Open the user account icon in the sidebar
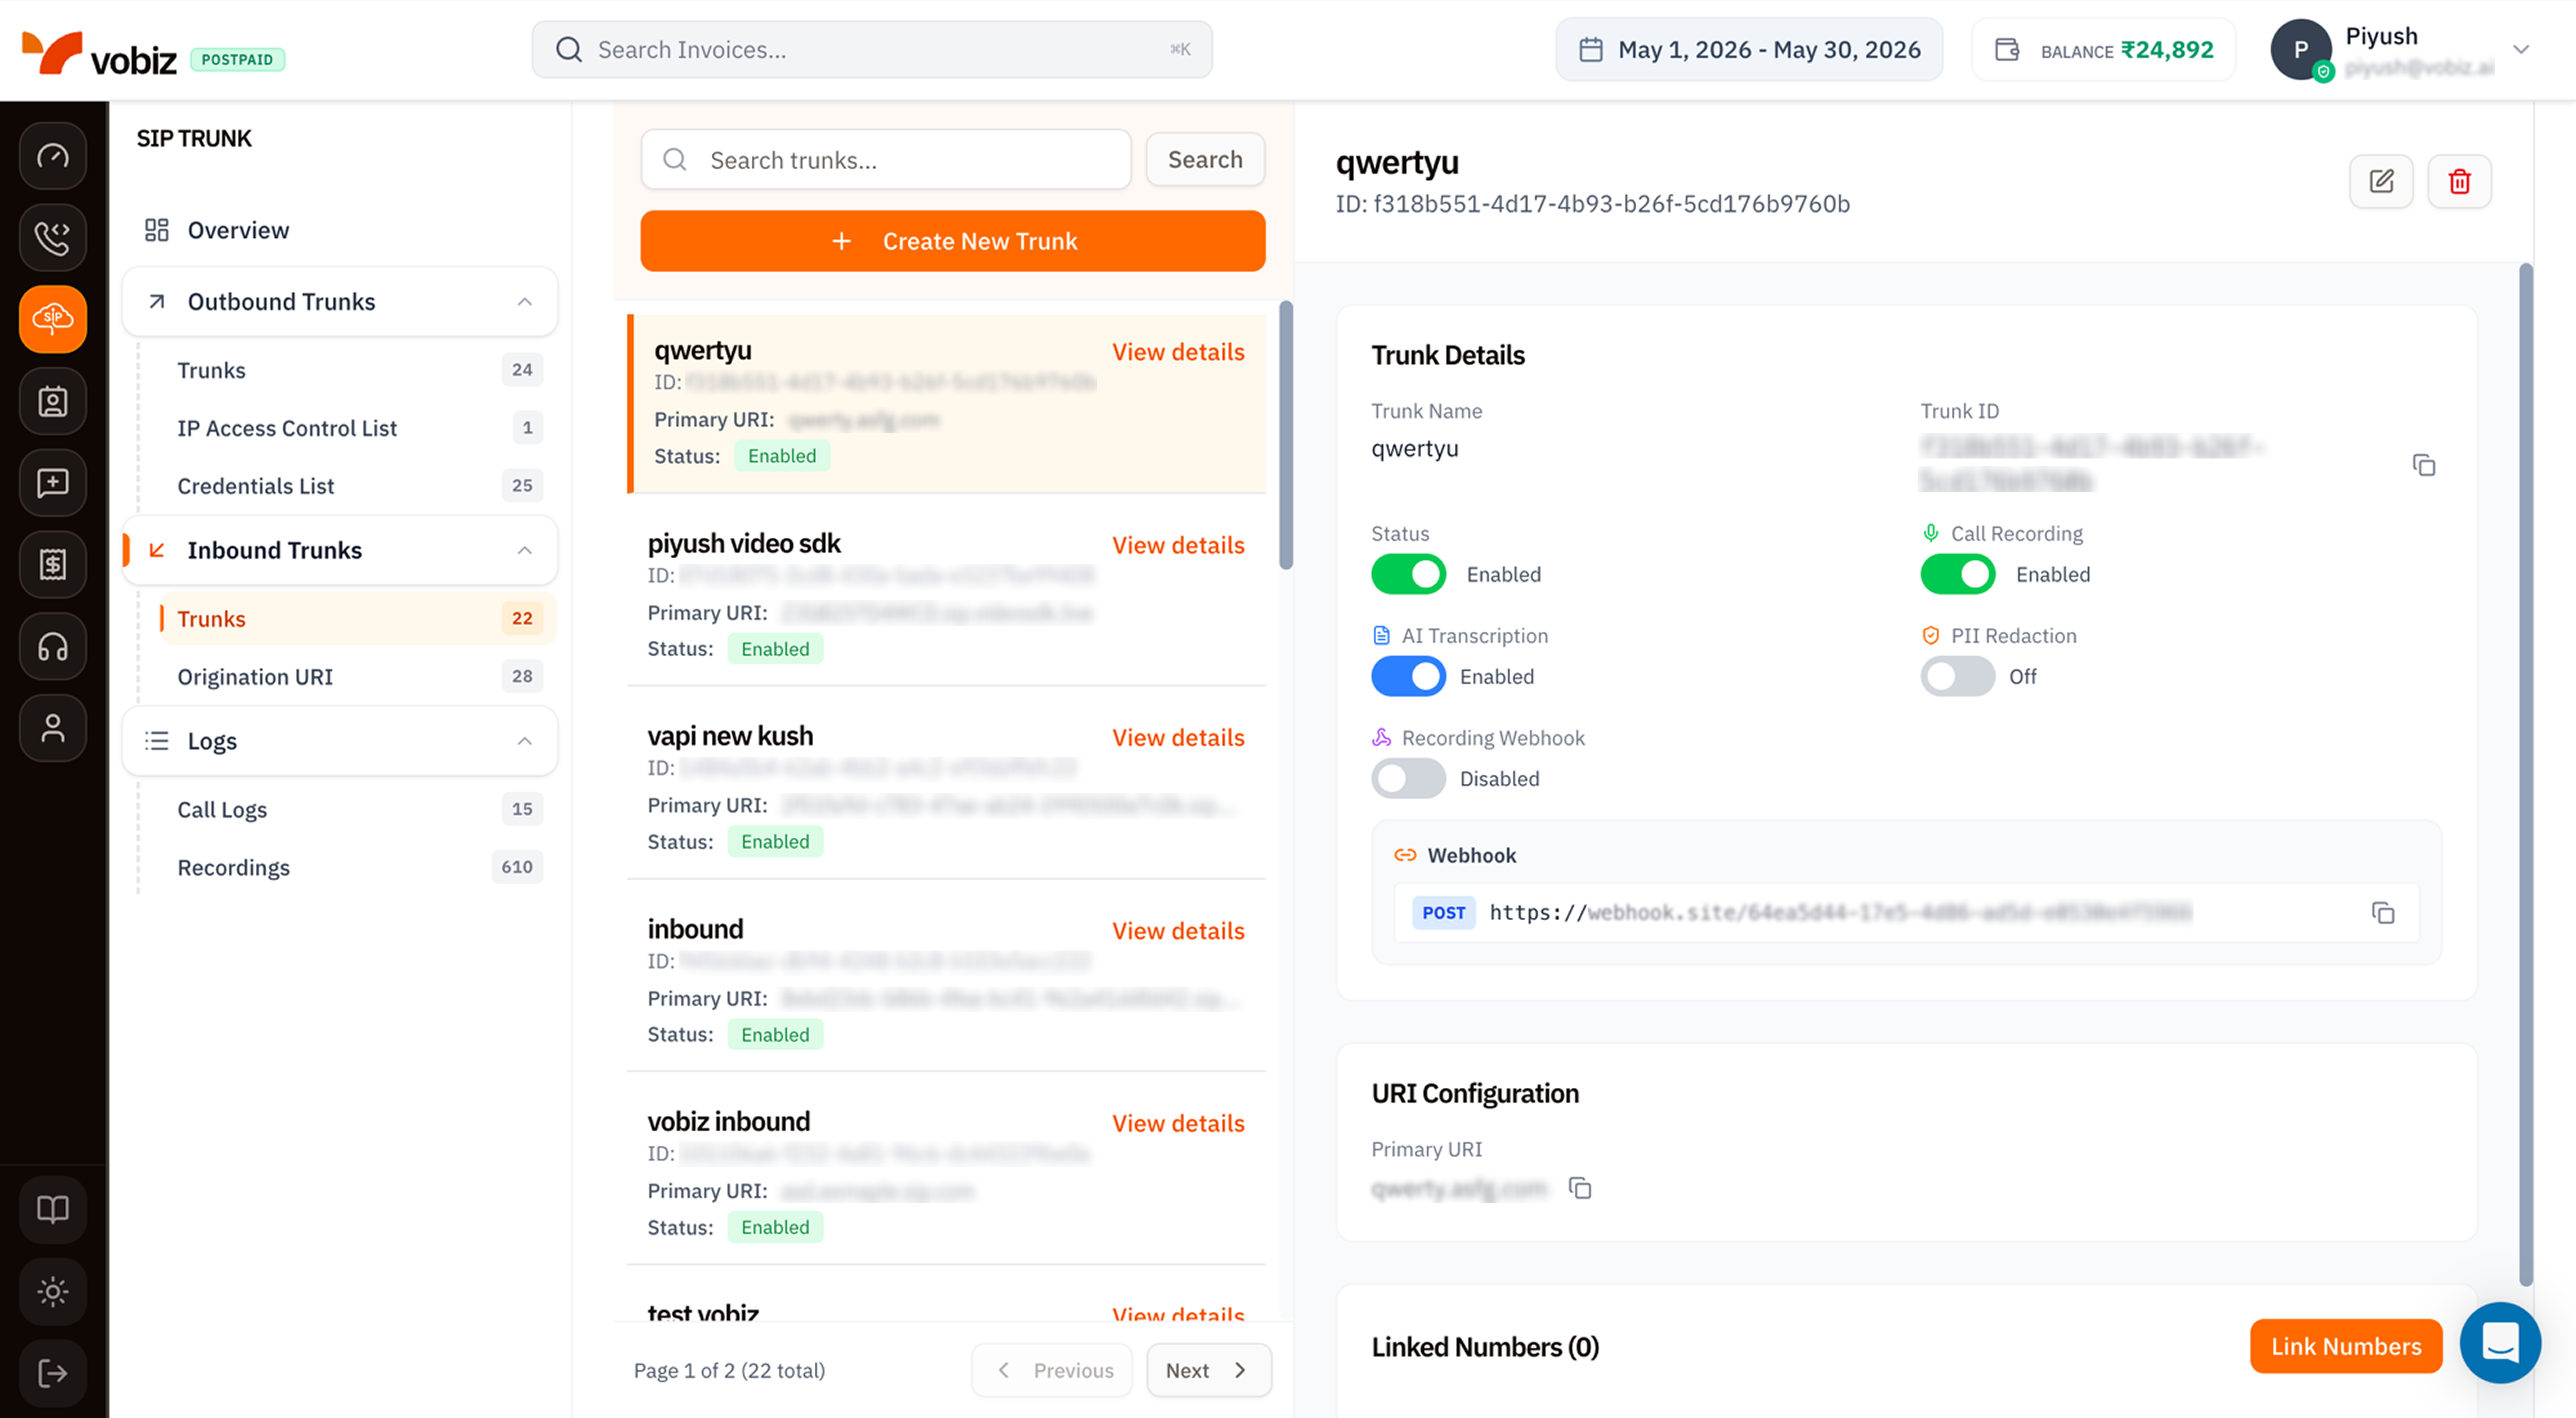Image resolution: width=2576 pixels, height=1418 pixels. pos(53,728)
